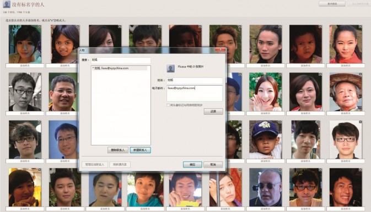Screen dimensions: 371x212
Task: Click 添加姓名 field under the short-haired girl with teal background
Action: click(x=25, y=66)
